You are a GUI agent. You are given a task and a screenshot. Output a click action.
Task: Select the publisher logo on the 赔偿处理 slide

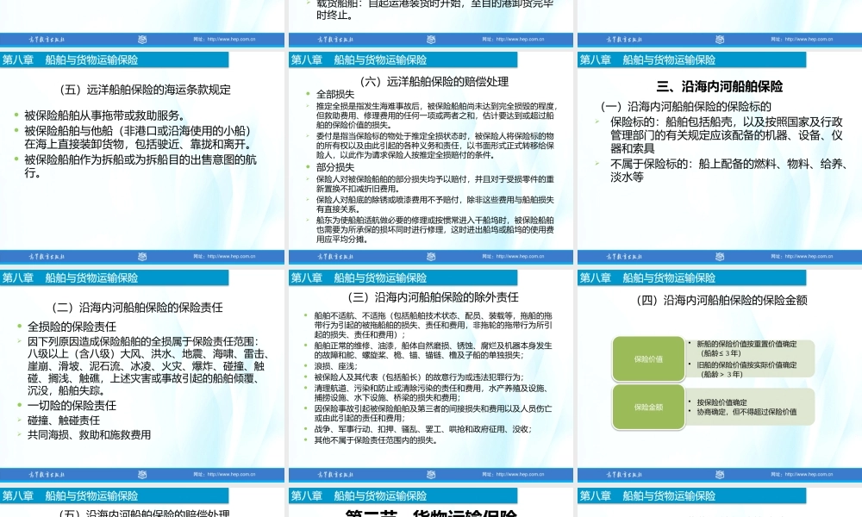334,38
